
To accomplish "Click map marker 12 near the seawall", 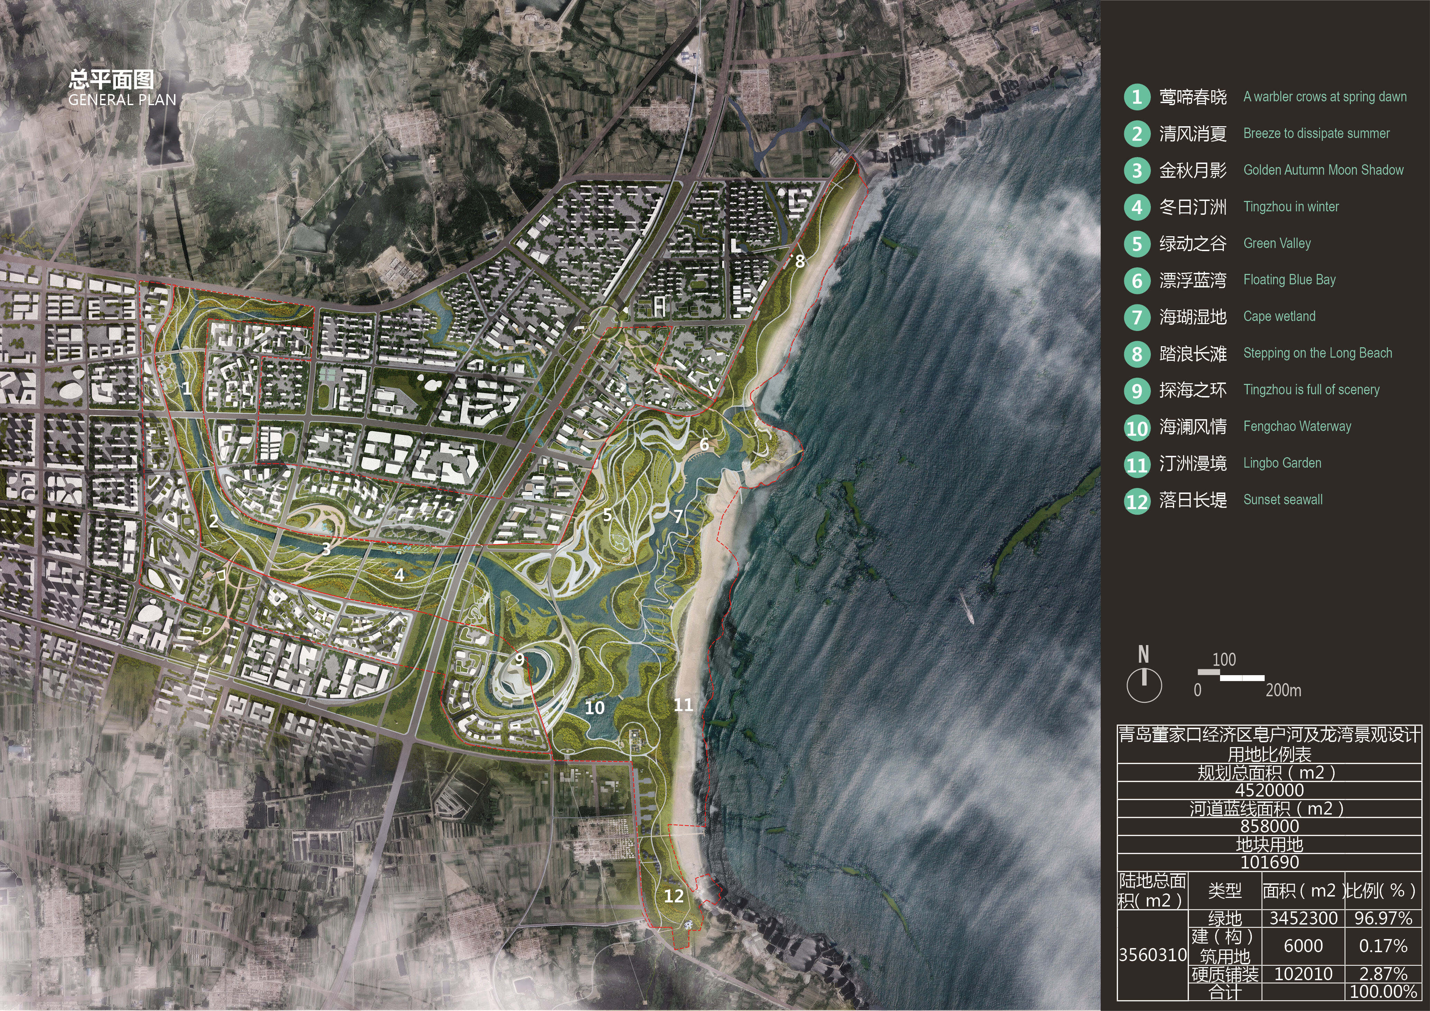I will 674,897.
